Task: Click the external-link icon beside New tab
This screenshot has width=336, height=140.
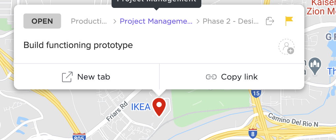Action: pyautogui.click(x=67, y=77)
